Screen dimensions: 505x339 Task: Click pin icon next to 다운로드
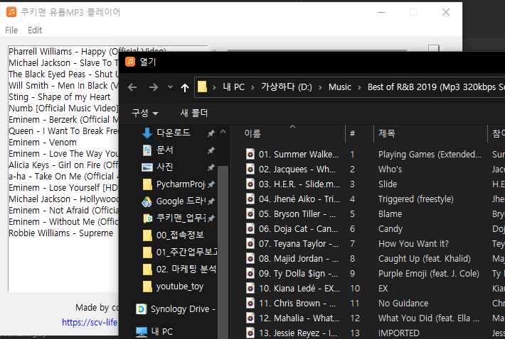click(x=211, y=133)
